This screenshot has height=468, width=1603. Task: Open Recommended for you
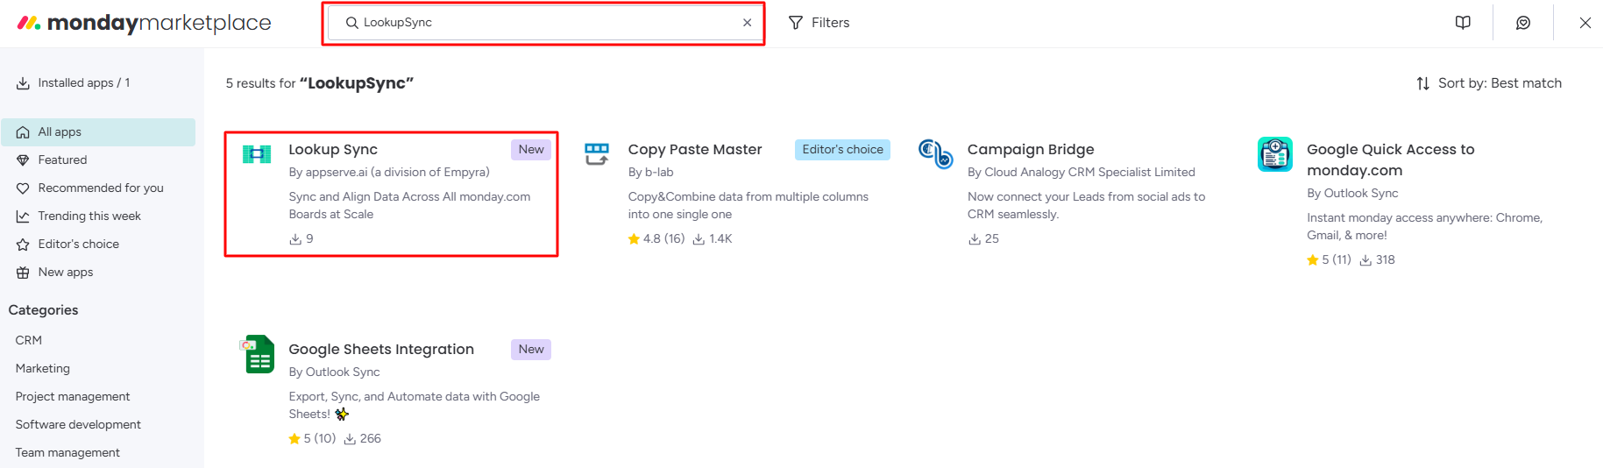pos(98,188)
